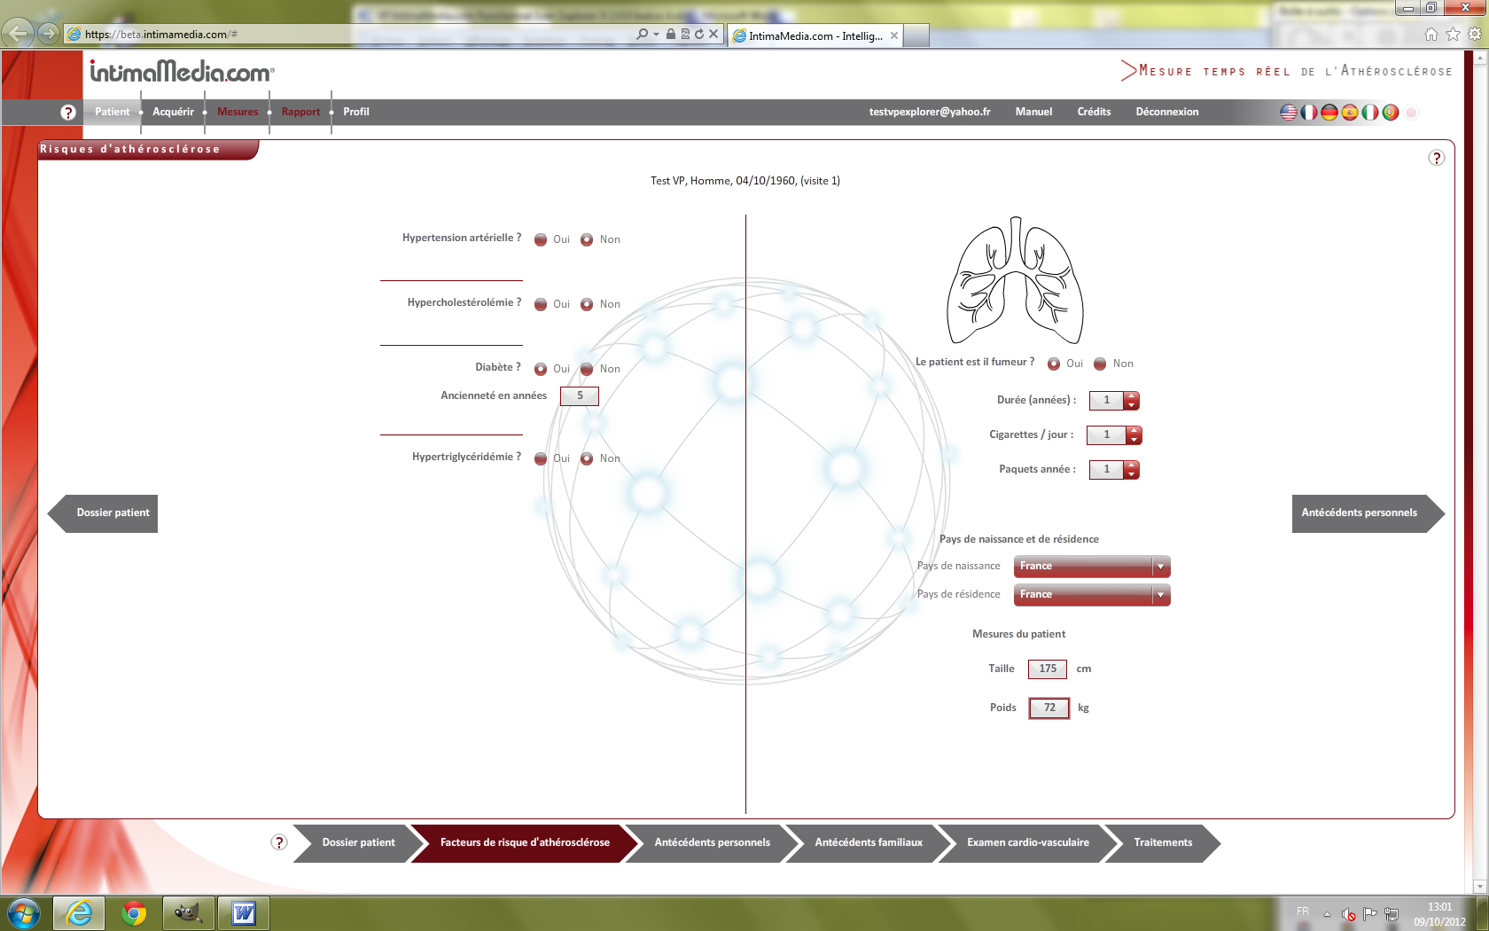
Task: Click the Poids input field
Action: (1049, 708)
